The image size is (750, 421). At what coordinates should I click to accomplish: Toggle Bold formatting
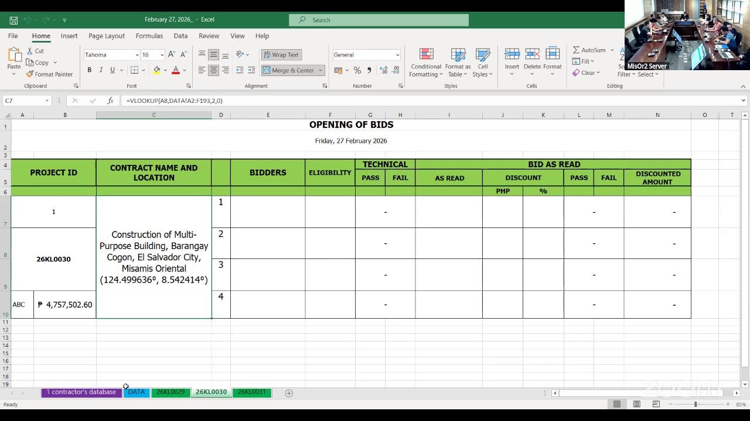click(x=90, y=70)
